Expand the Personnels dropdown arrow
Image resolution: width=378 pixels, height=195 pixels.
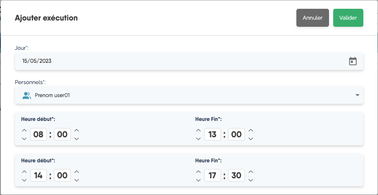[357, 95]
